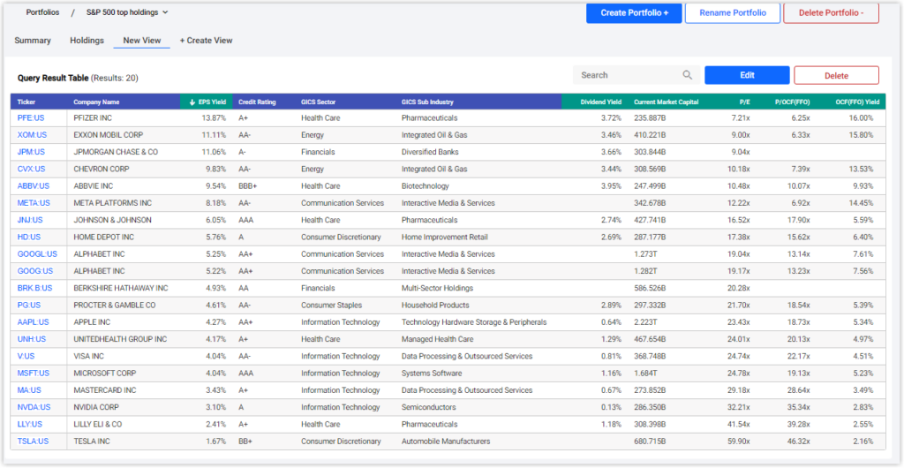Click the Delete Portfolio - button
Image resolution: width=904 pixels, height=468 pixels.
pyautogui.click(x=831, y=12)
